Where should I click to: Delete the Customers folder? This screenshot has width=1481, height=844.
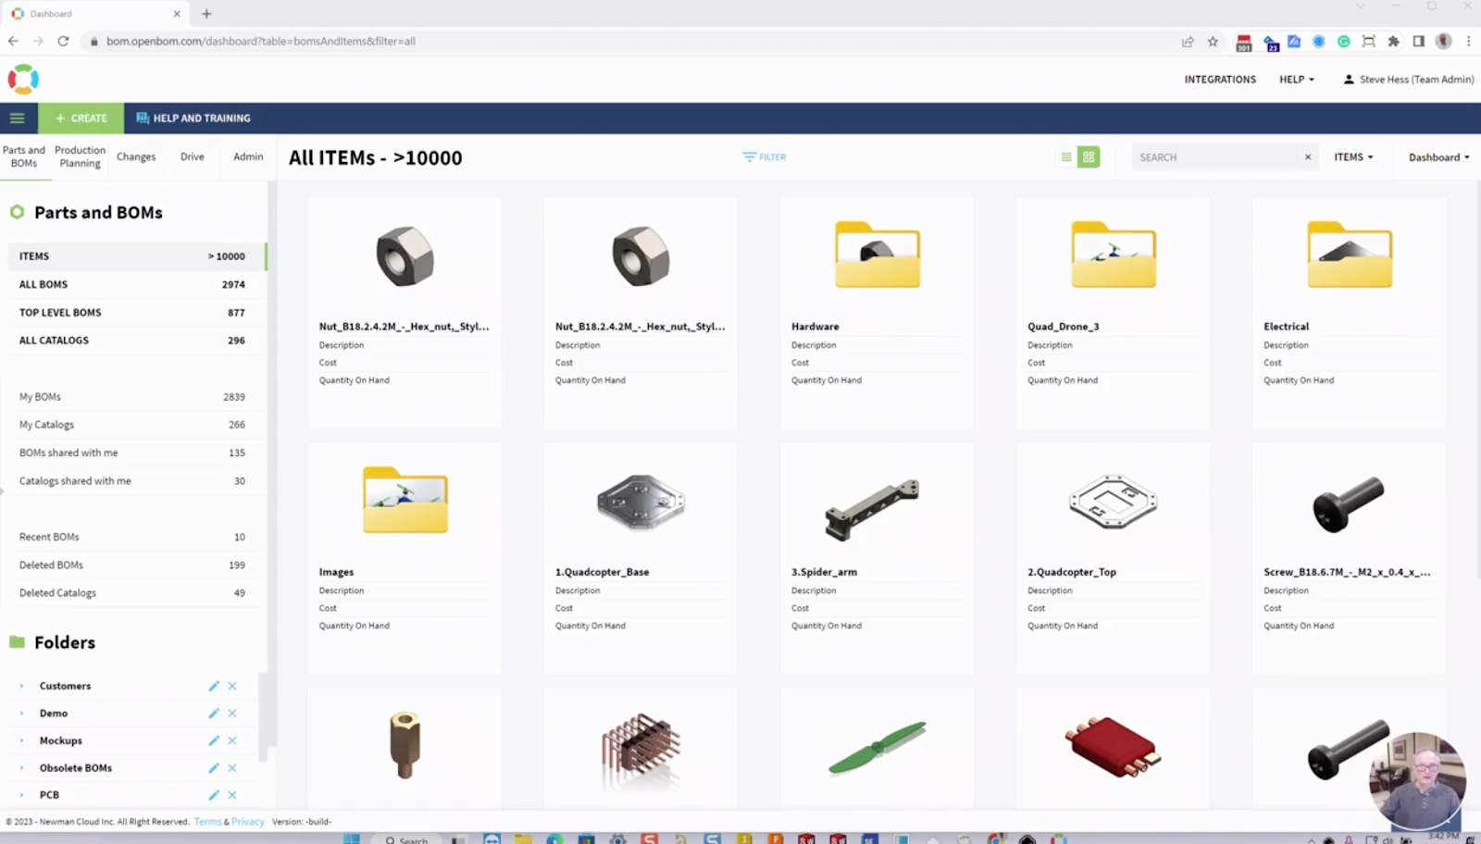click(x=232, y=687)
